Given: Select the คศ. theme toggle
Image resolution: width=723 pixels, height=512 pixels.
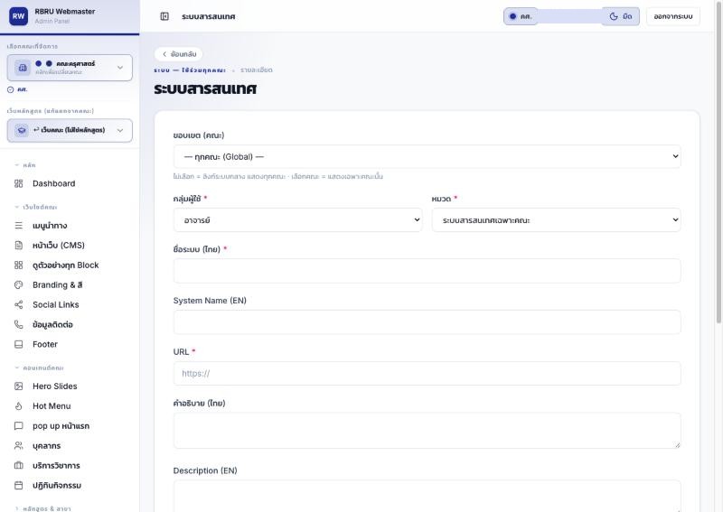Looking at the screenshot, I should pyautogui.click(x=521, y=16).
